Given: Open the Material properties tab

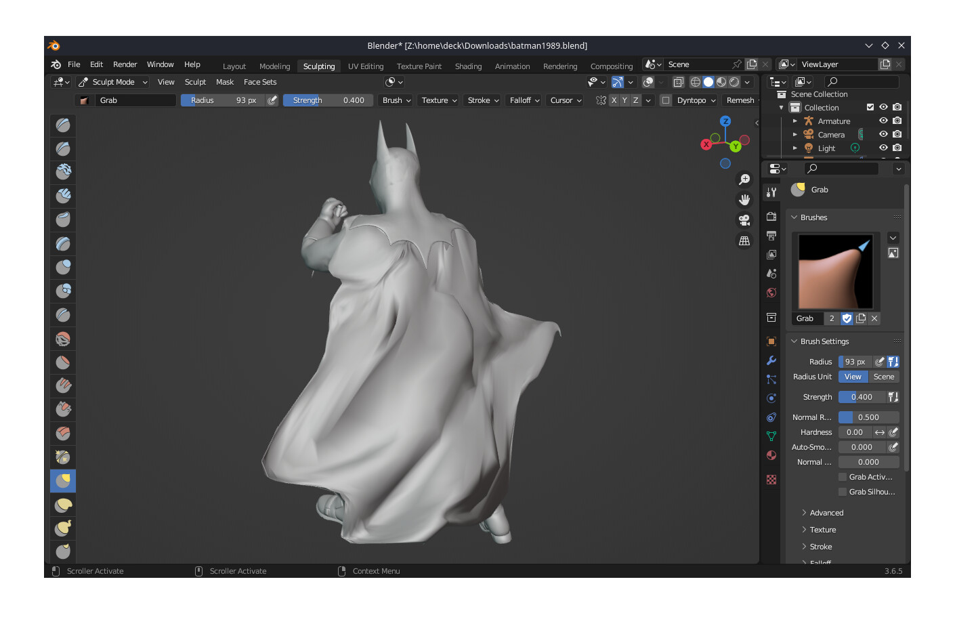Looking at the screenshot, I should (771, 455).
